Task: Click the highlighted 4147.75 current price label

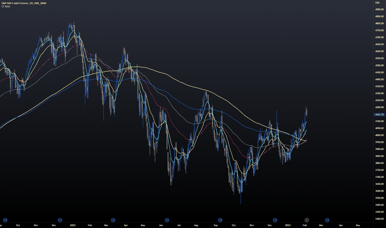Action: (x=379, y=114)
